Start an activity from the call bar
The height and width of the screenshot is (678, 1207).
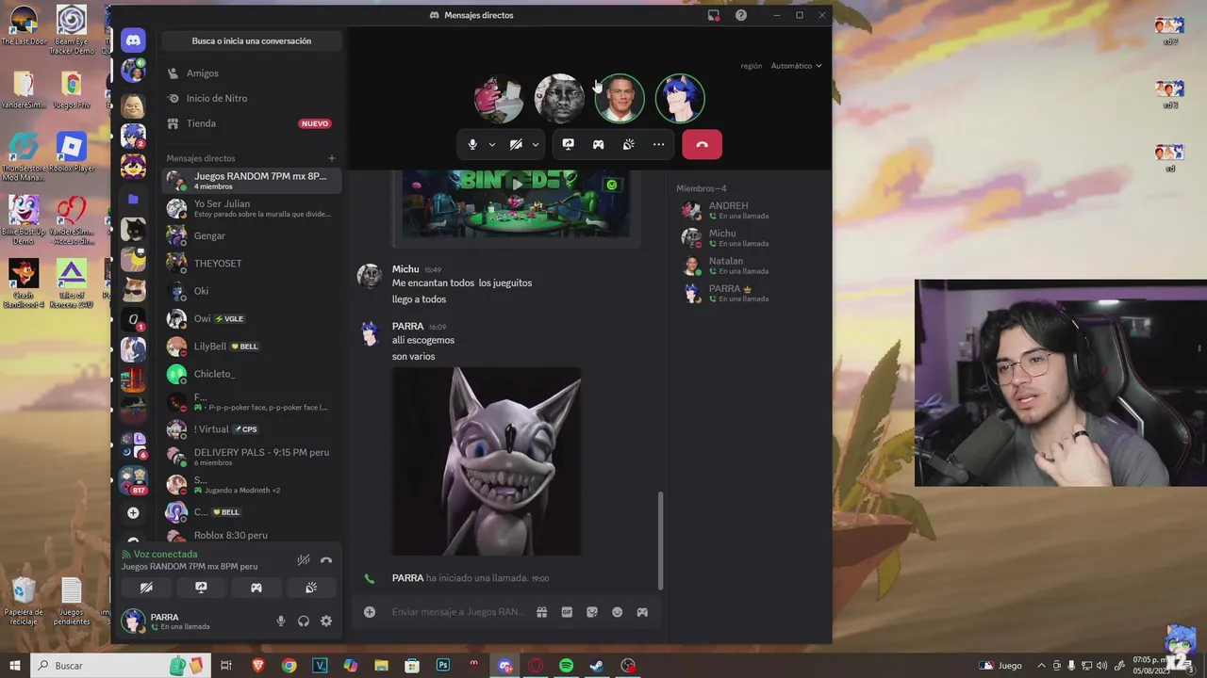point(598,144)
